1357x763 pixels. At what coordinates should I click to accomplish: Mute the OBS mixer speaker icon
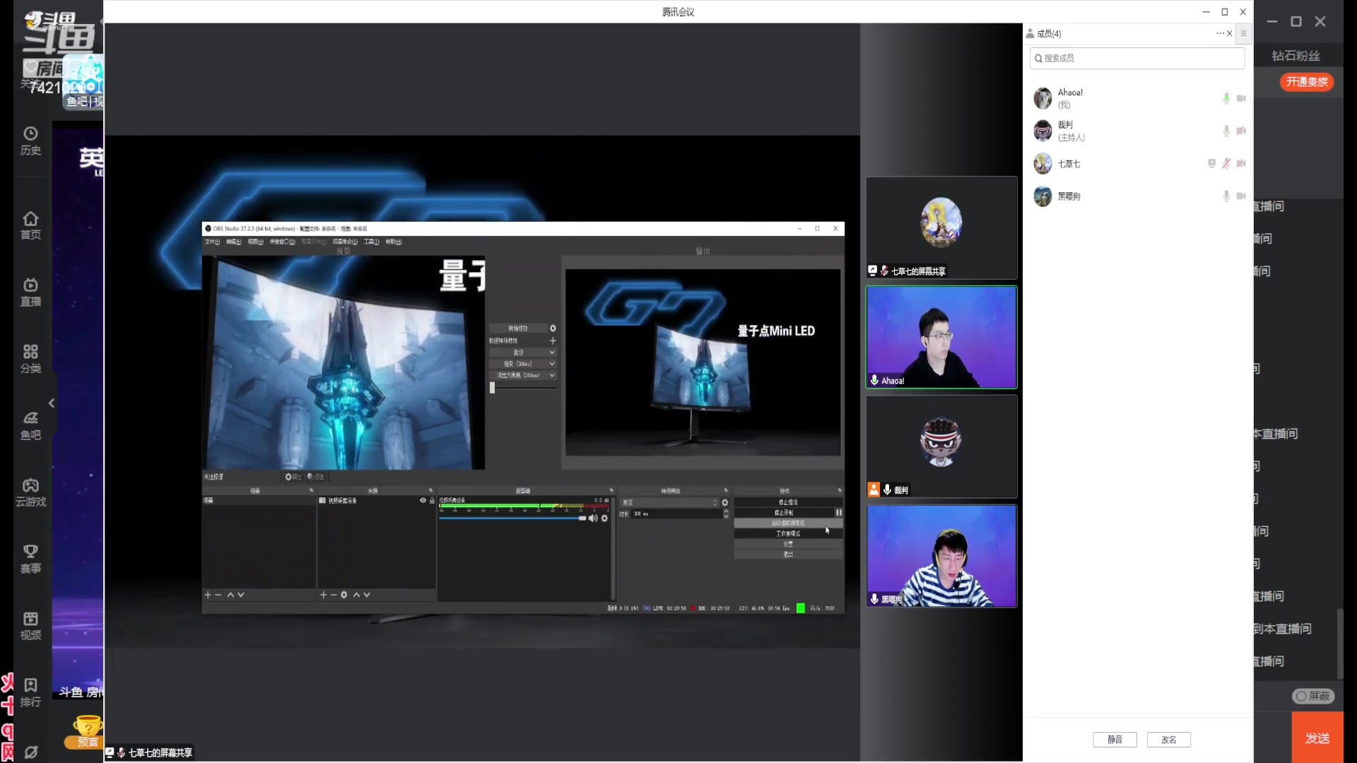coord(593,518)
